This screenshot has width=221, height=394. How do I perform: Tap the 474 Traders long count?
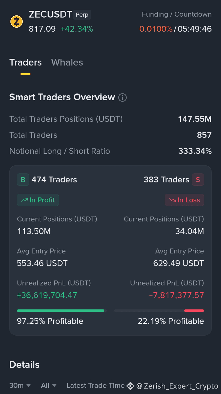pyautogui.click(x=54, y=180)
